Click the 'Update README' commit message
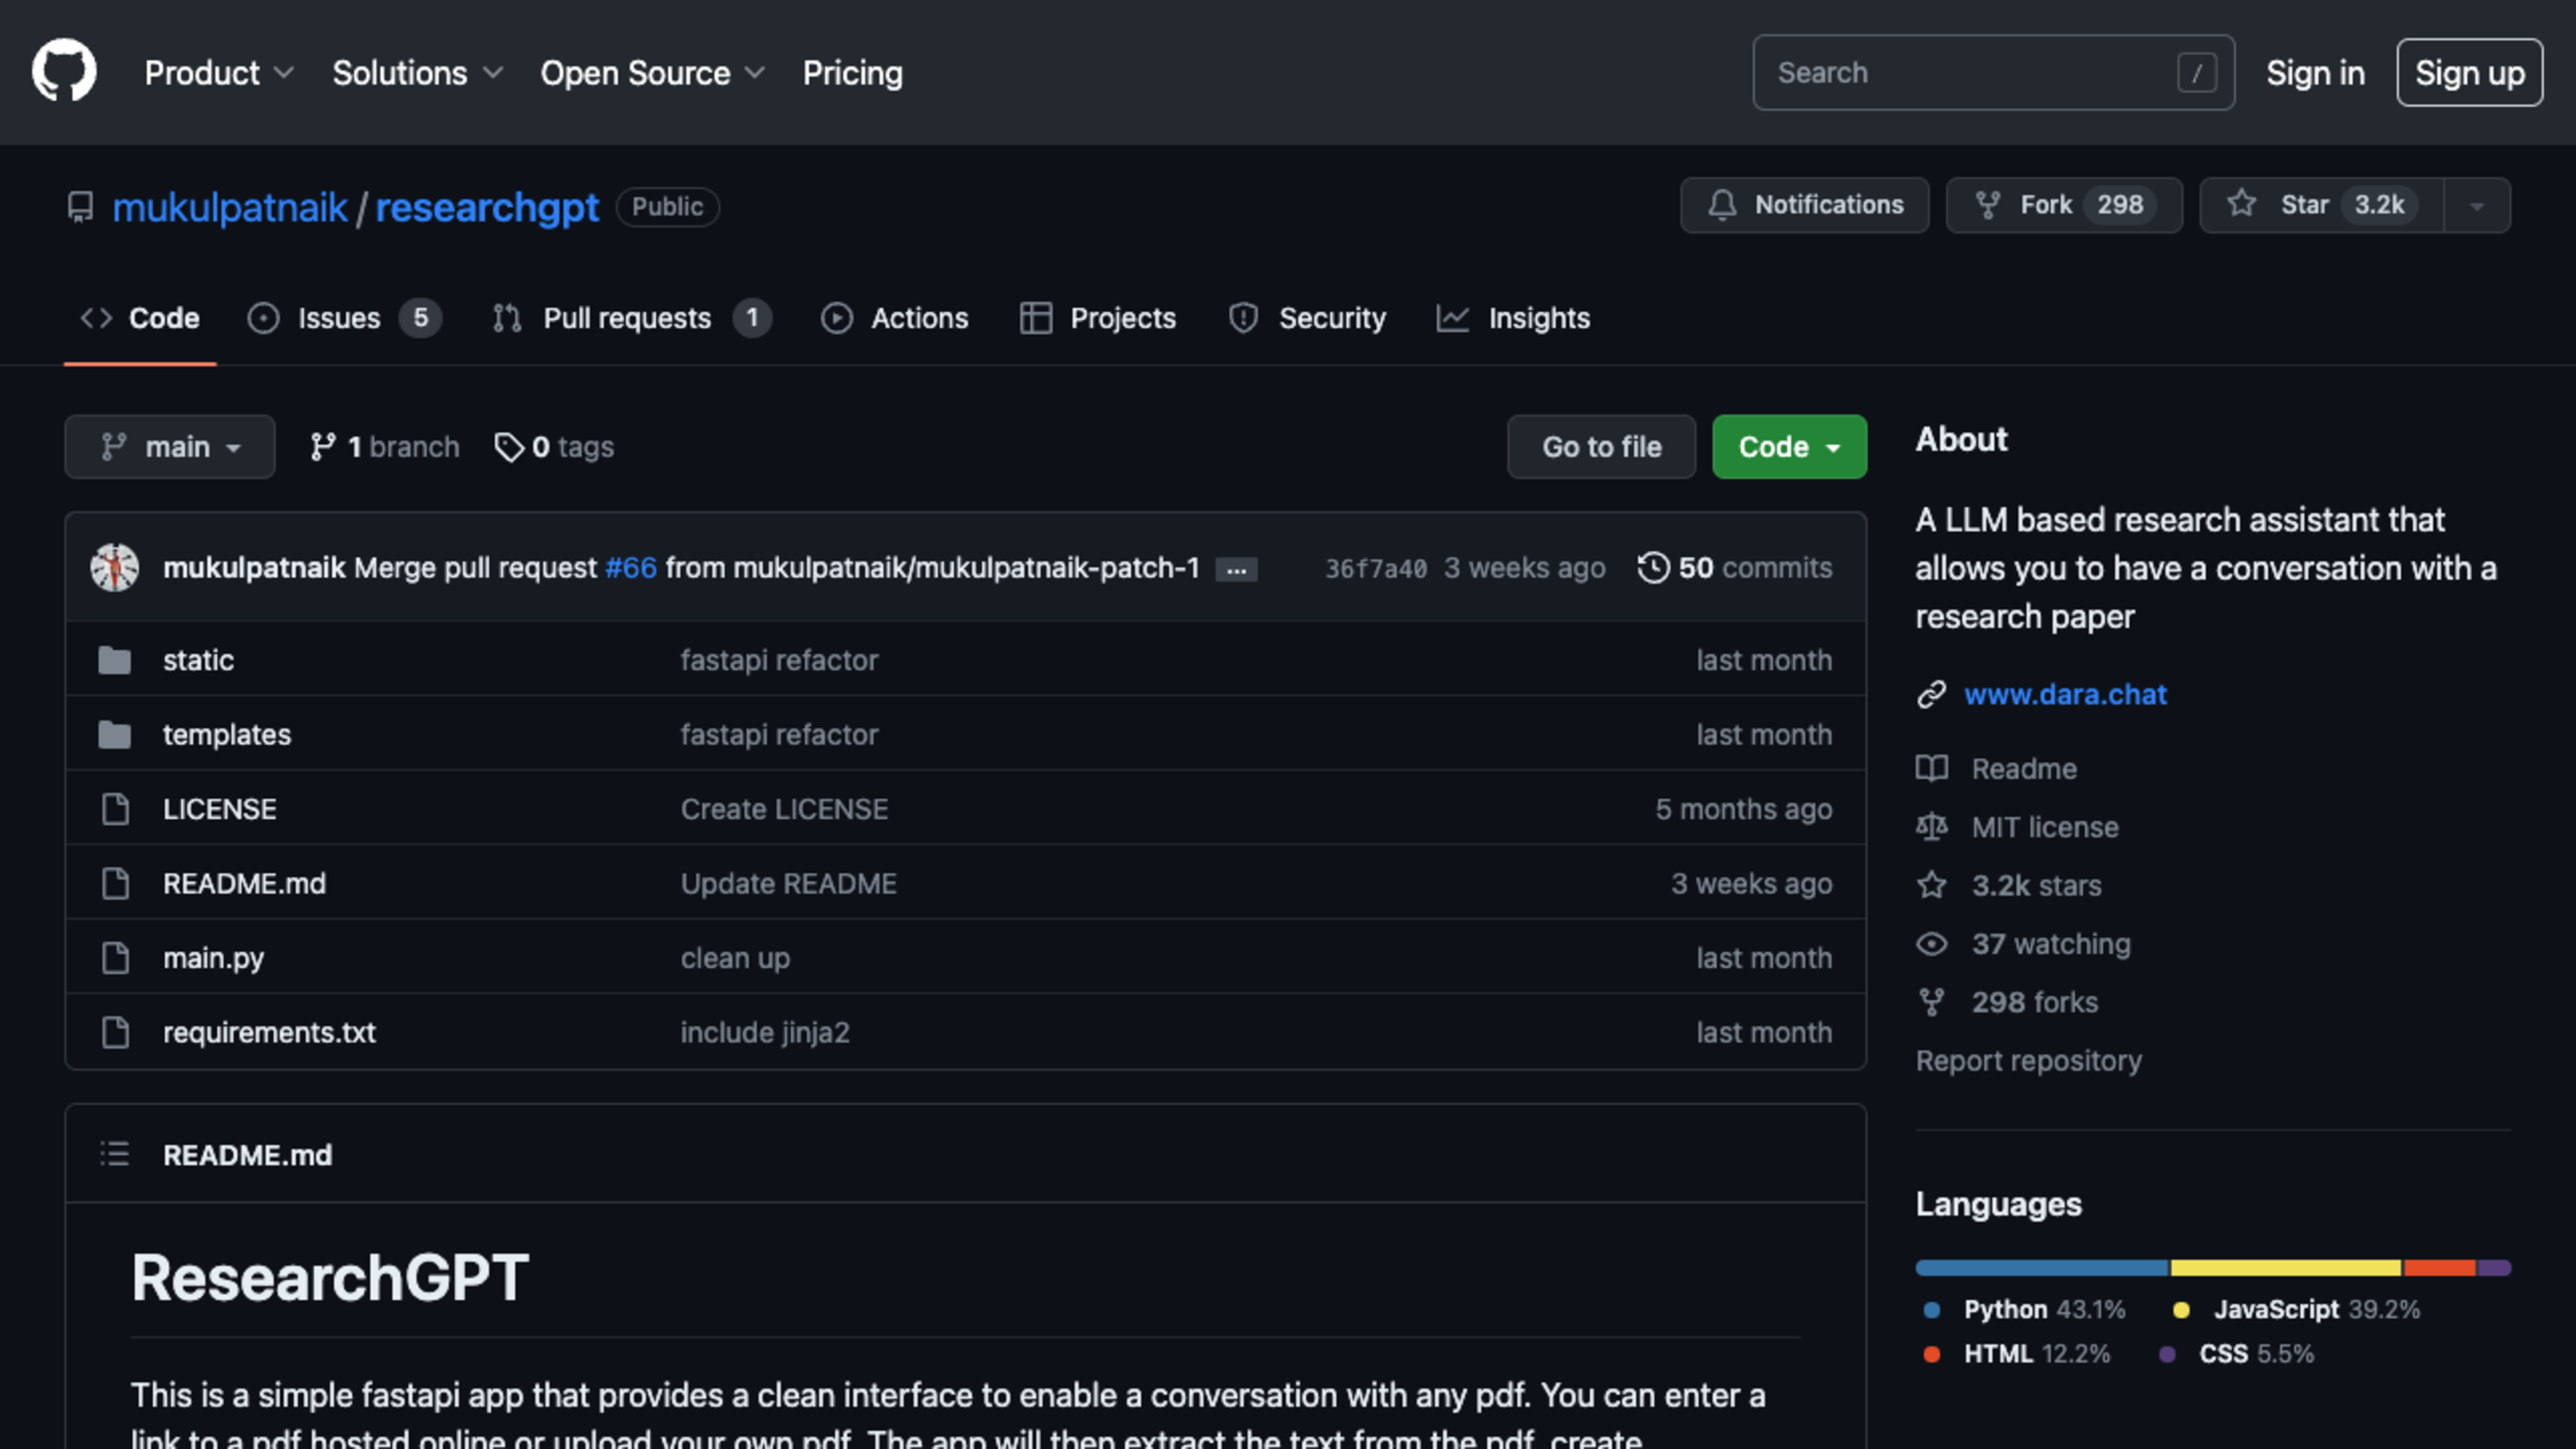 (788, 883)
